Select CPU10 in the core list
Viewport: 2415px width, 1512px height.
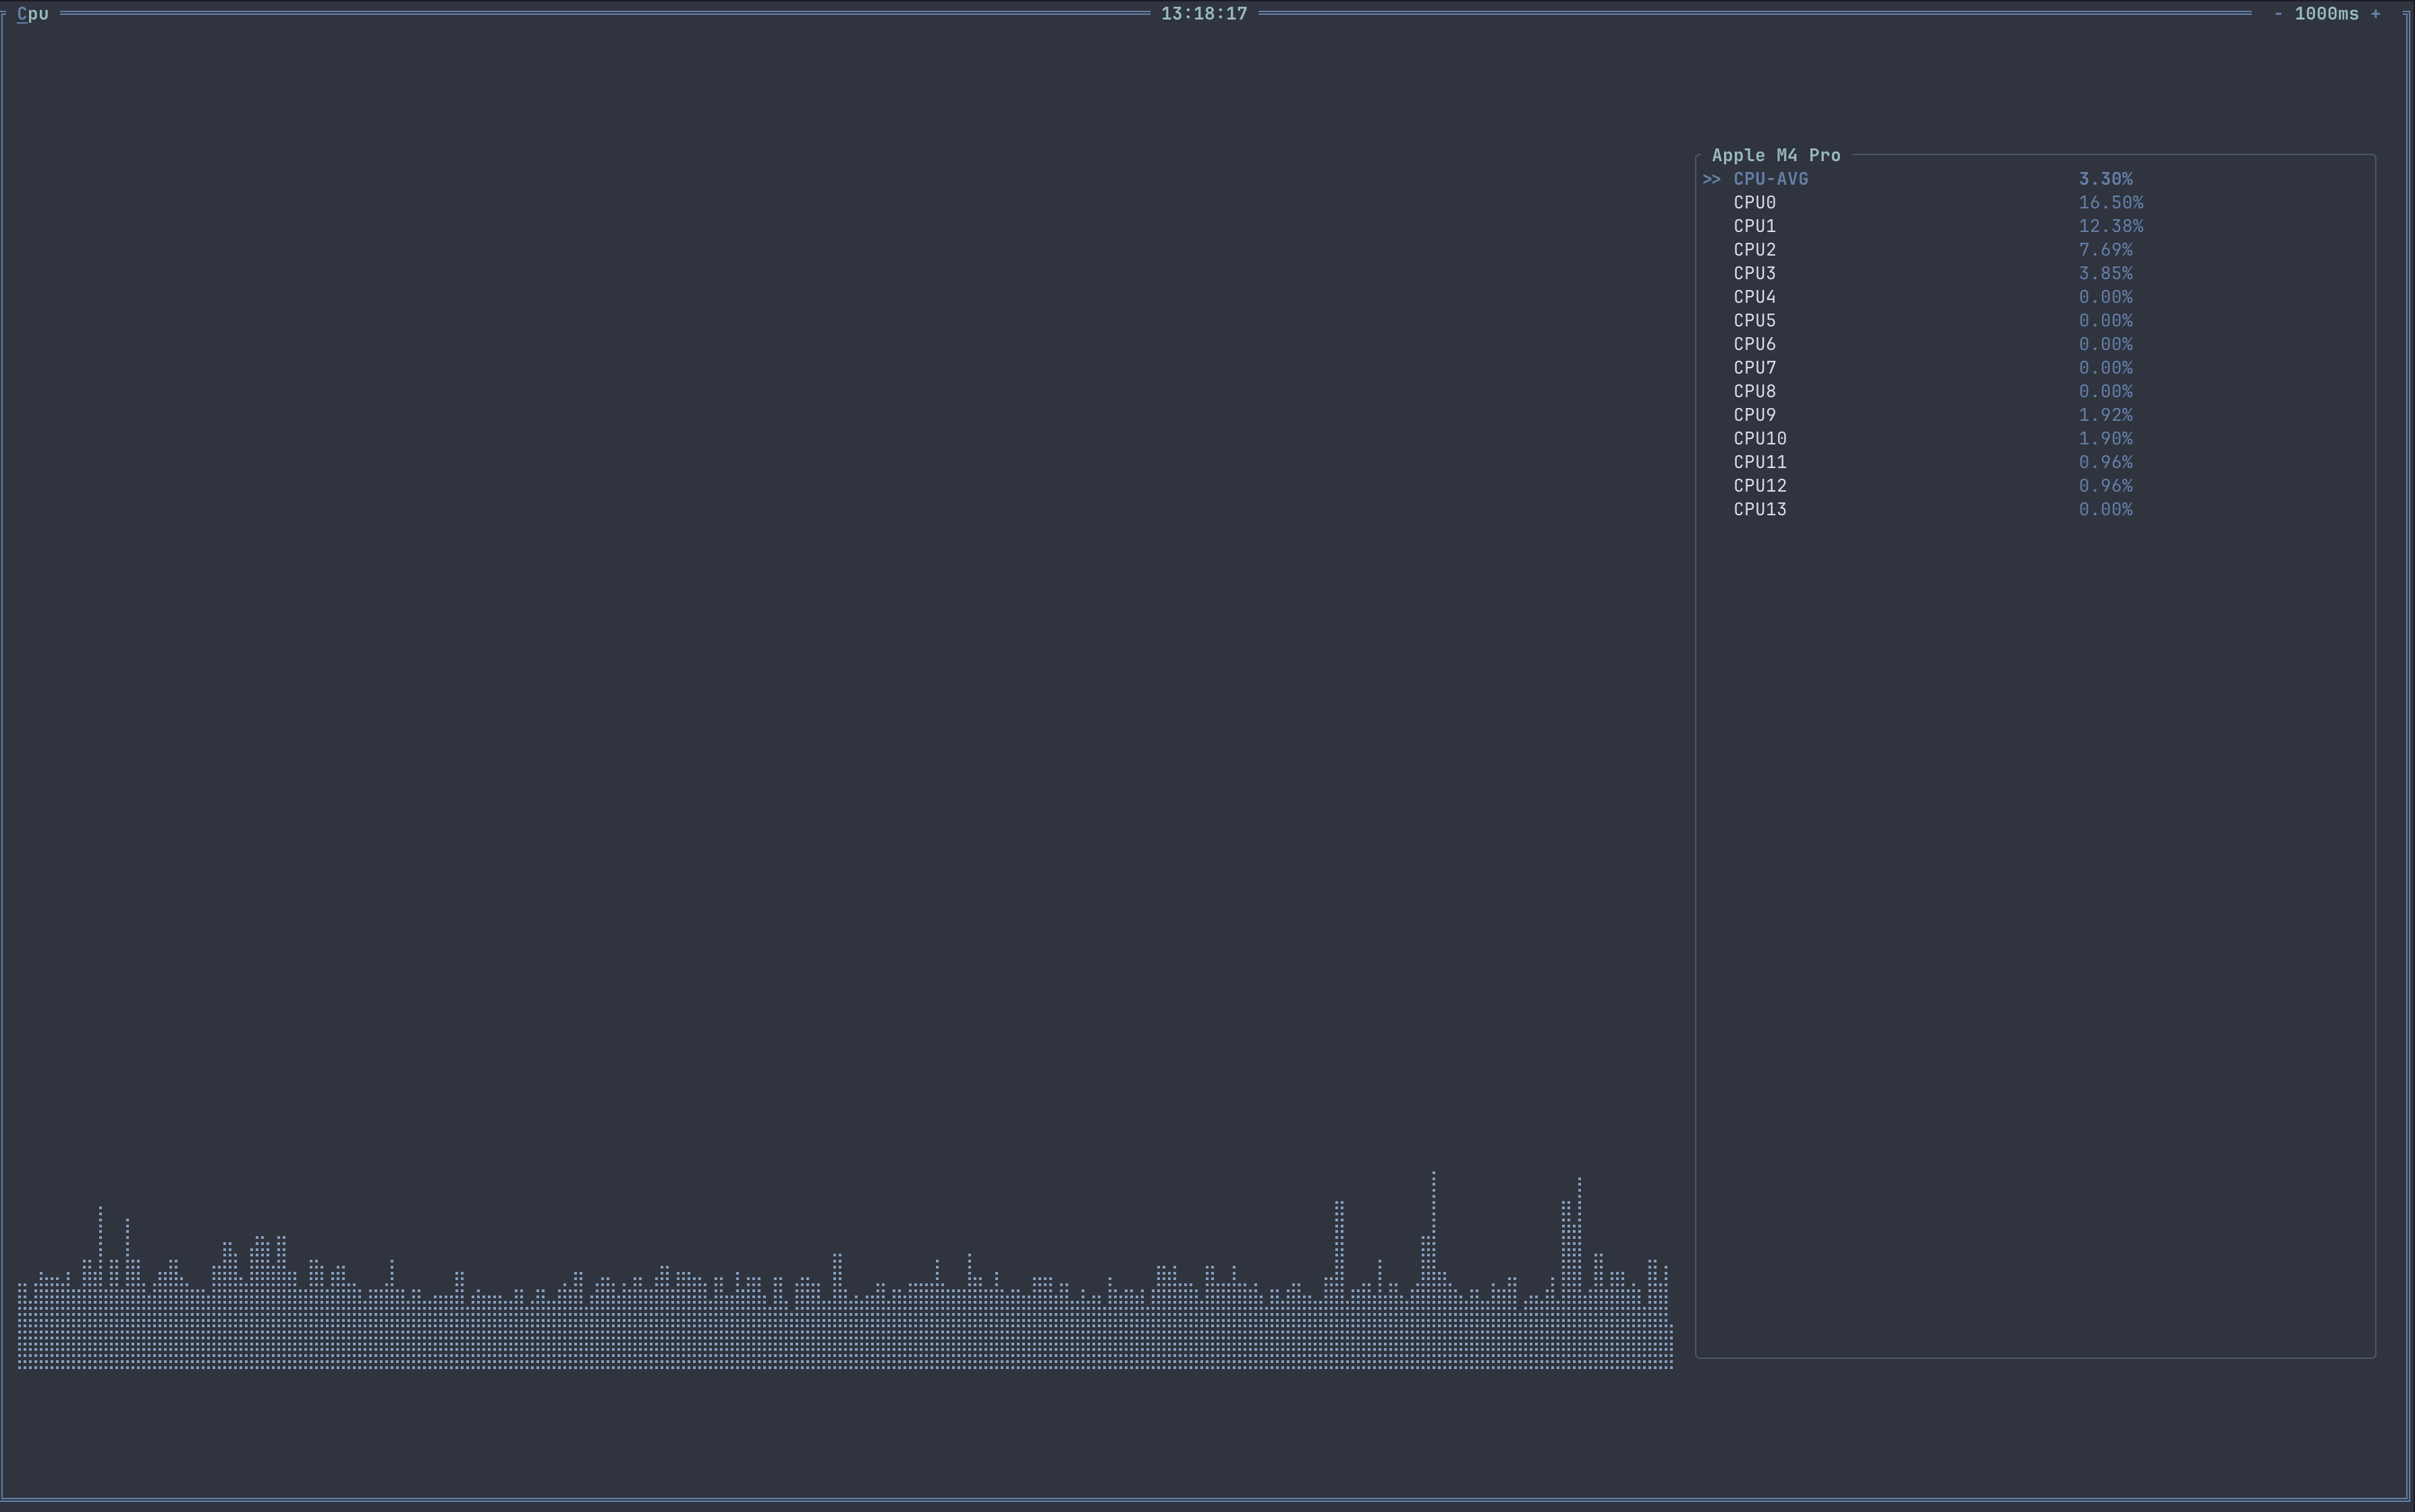pos(1758,438)
